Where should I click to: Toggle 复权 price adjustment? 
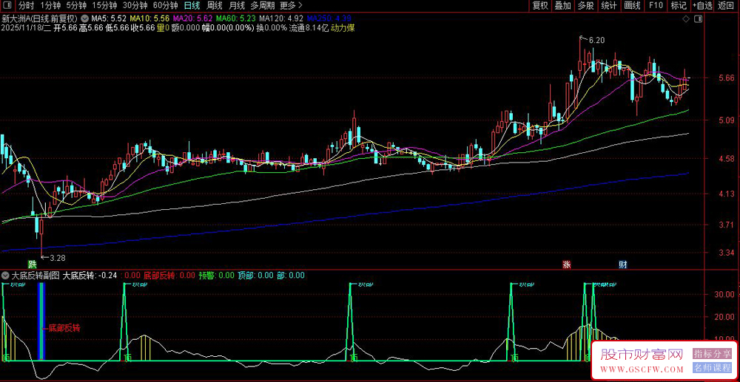(540, 5)
